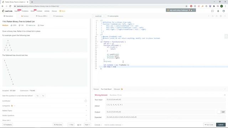Go to Prev problem
228x128 pixels.
pos(71,125)
